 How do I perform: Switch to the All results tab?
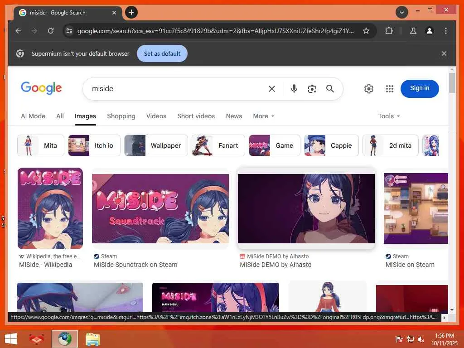pyautogui.click(x=60, y=116)
